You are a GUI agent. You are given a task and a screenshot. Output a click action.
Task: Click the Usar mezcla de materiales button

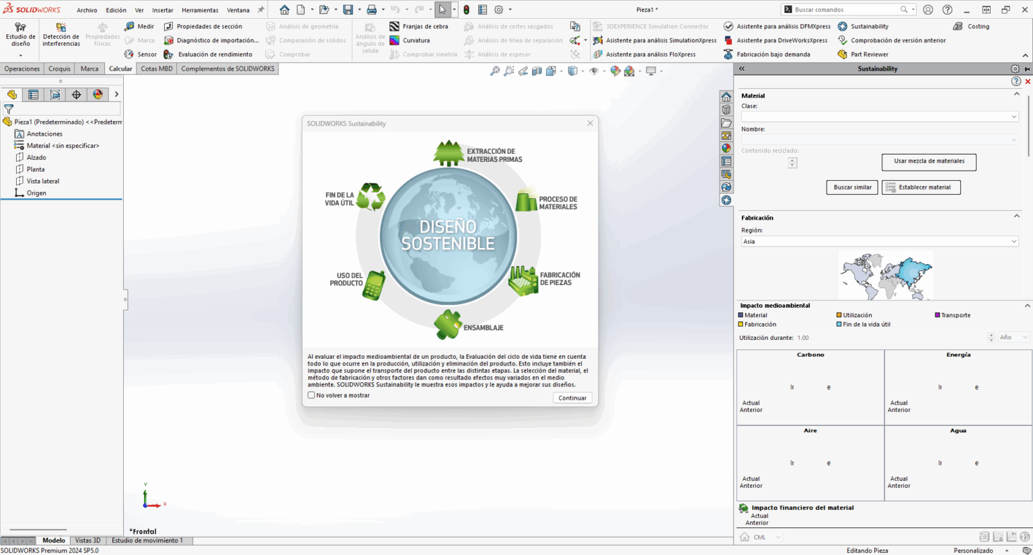coord(928,162)
